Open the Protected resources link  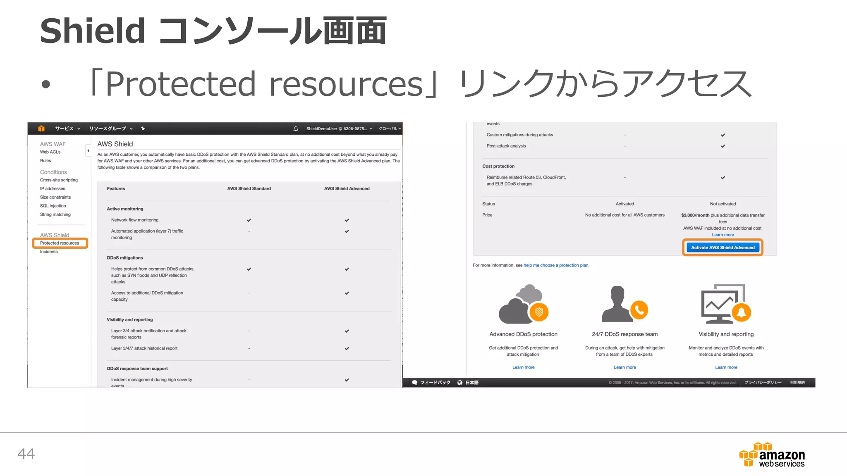[60, 243]
